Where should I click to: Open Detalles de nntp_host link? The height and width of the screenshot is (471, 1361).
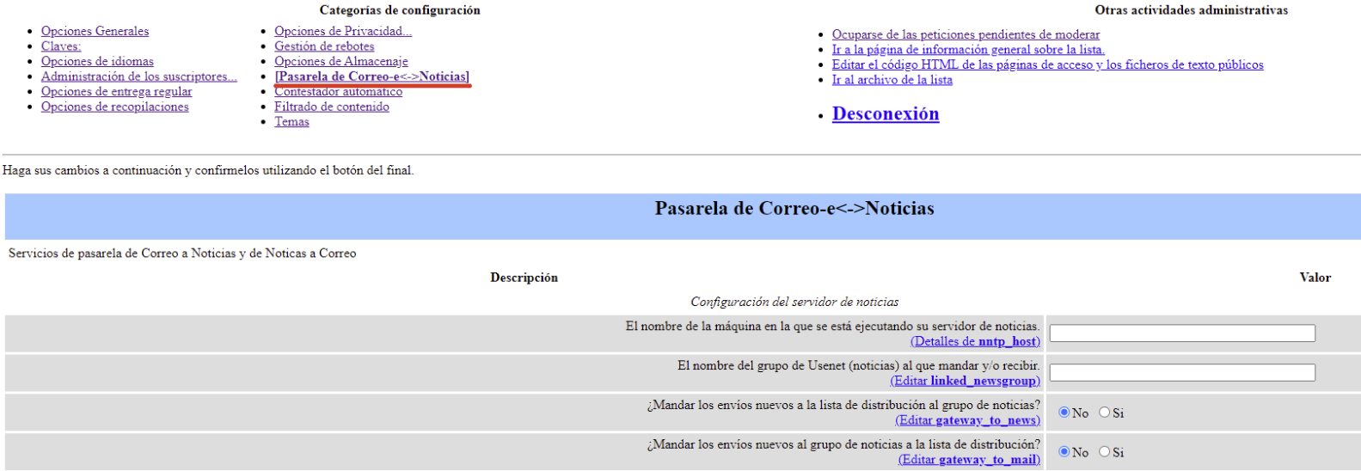click(x=975, y=341)
